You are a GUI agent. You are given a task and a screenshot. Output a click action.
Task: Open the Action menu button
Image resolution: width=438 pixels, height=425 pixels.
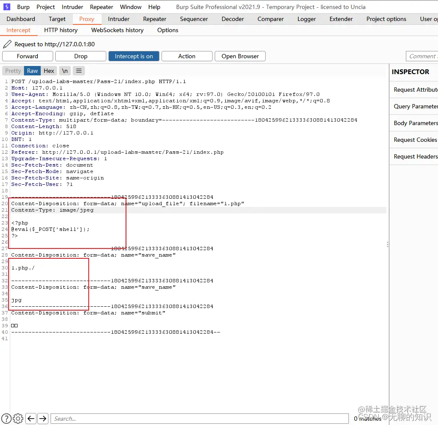pos(187,56)
